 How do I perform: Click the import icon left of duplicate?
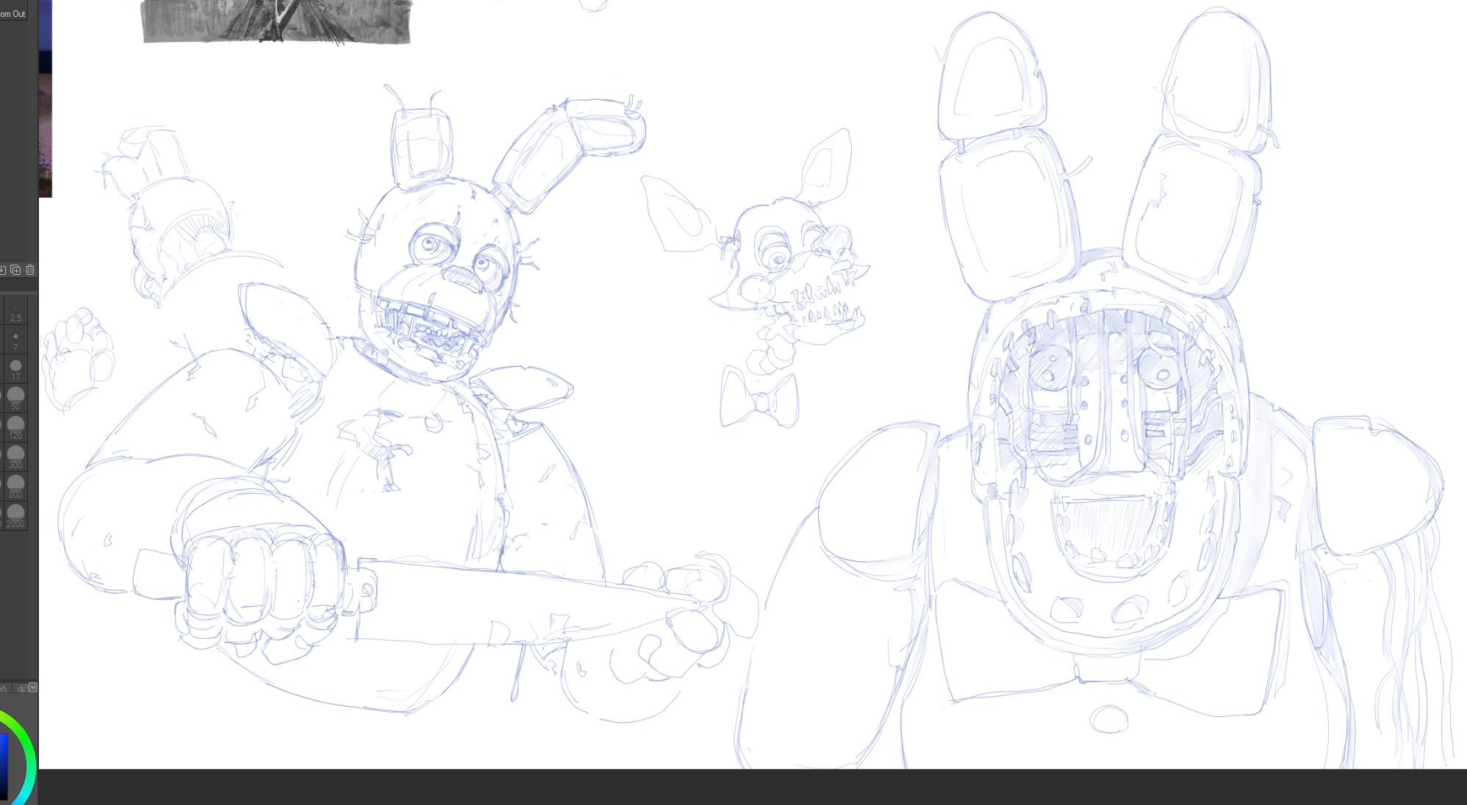click(3, 270)
